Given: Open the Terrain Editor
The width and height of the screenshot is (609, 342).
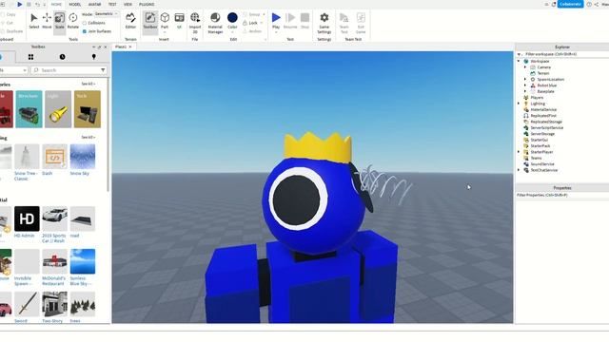Looking at the screenshot, I should pyautogui.click(x=130, y=21).
